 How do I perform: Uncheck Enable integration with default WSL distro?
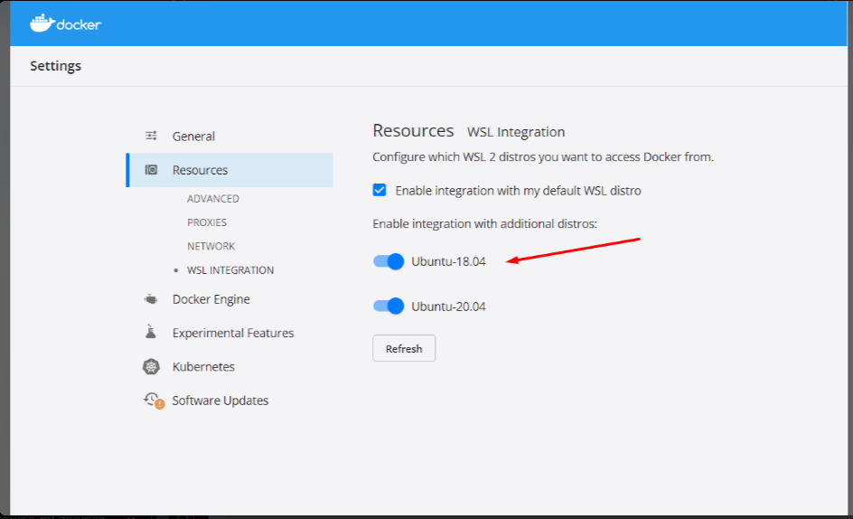coord(380,190)
